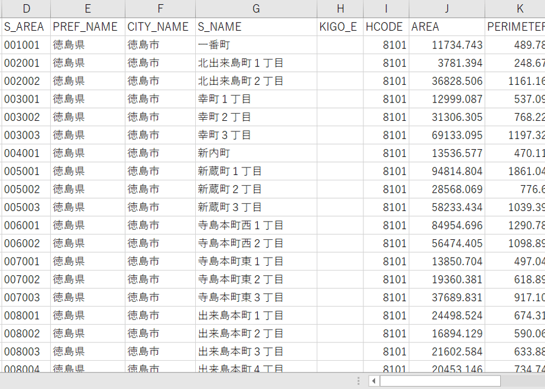Click the KIGO_E header cell
This screenshot has height=389, width=545.
(x=340, y=27)
